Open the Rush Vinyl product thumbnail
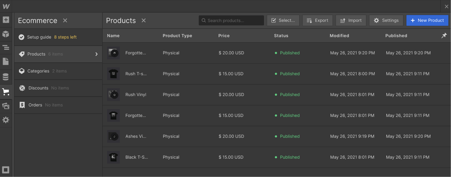 [113, 95]
